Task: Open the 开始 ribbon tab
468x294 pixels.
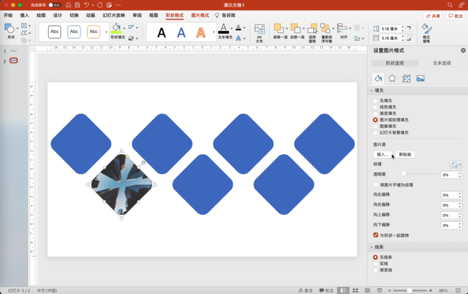Action: (x=8, y=15)
